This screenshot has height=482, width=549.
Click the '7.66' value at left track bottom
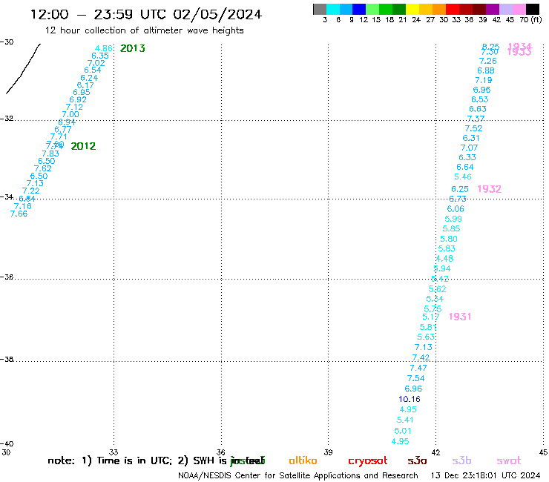click(x=19, y=214)
